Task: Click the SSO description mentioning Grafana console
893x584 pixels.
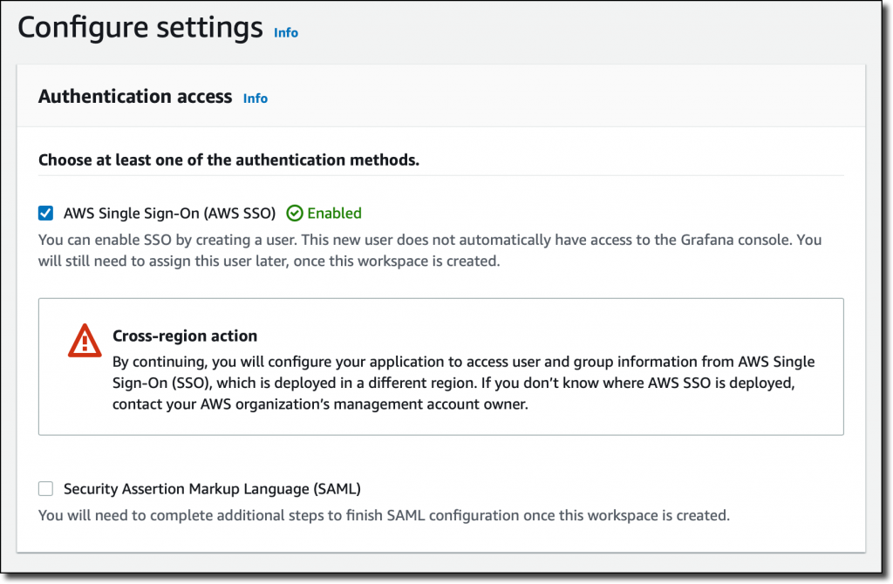Action: click(x=429, y=239)
